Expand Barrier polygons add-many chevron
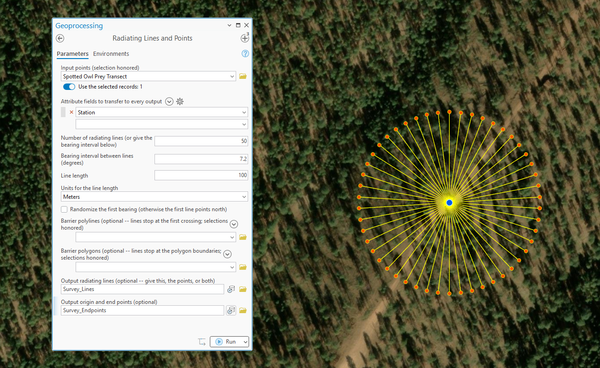 [x=227, y=254]
